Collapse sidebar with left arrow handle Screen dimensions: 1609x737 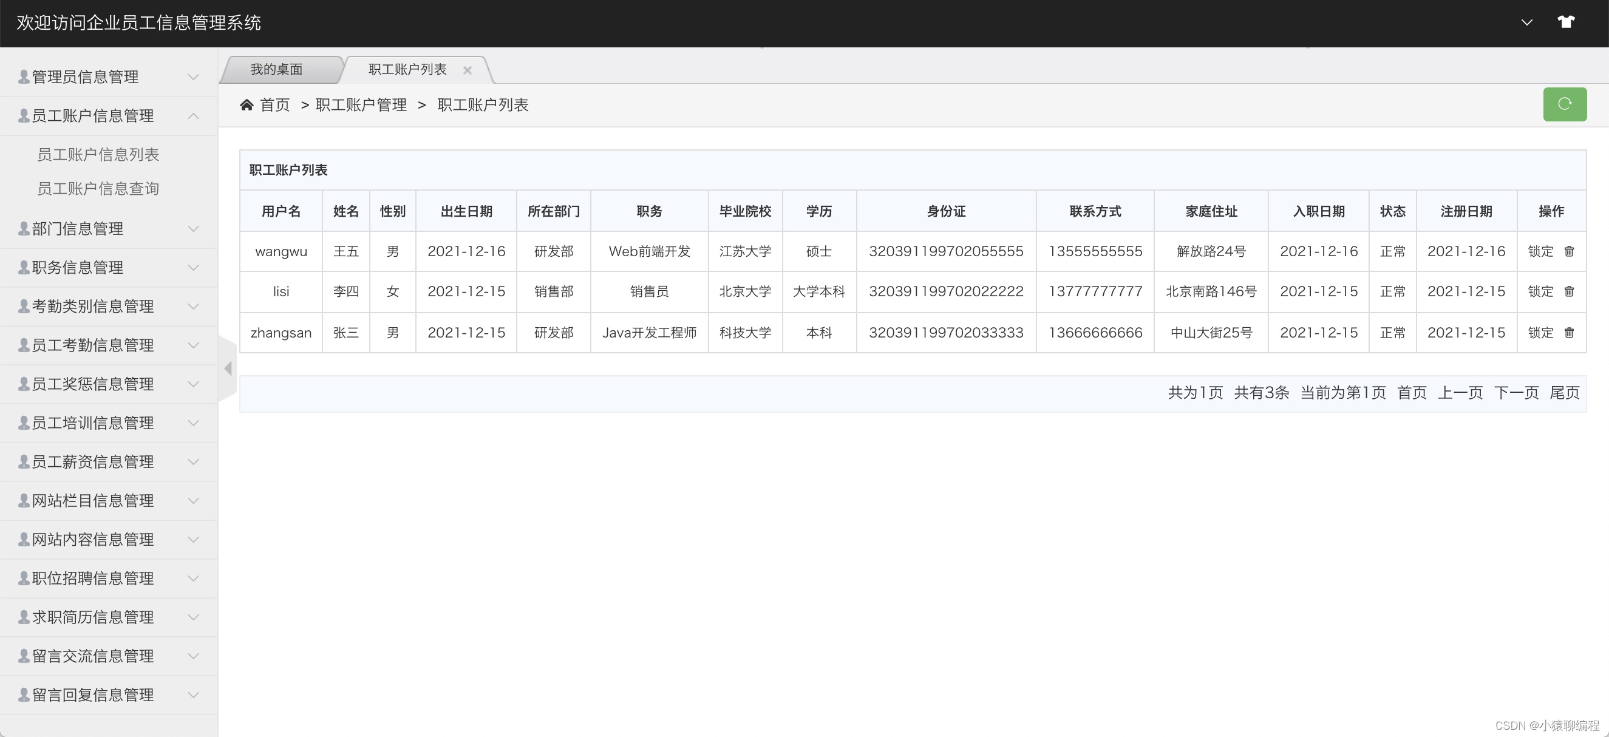tap(228, 368)
